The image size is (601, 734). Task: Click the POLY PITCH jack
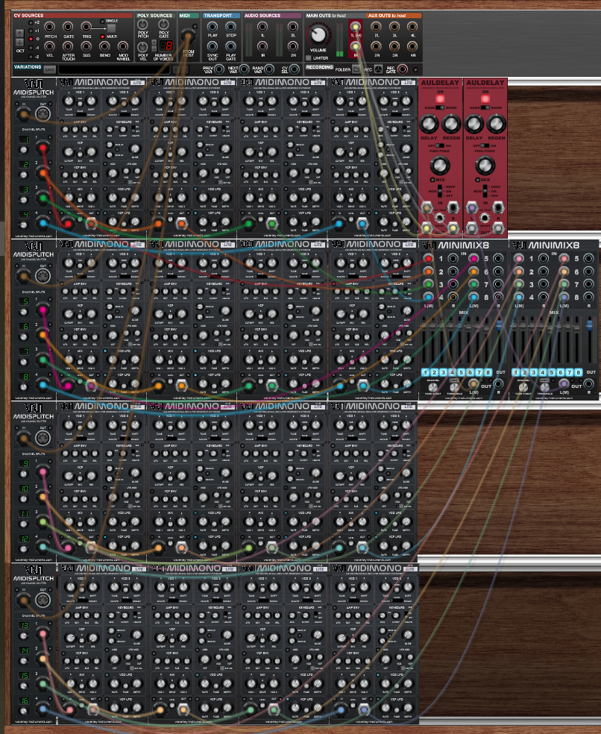coord(142,25)
